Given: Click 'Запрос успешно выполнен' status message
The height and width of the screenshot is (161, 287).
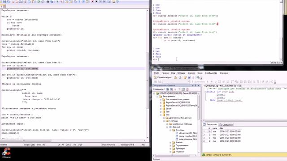Looking at the screenshot, I should click(x=218, y=155).
